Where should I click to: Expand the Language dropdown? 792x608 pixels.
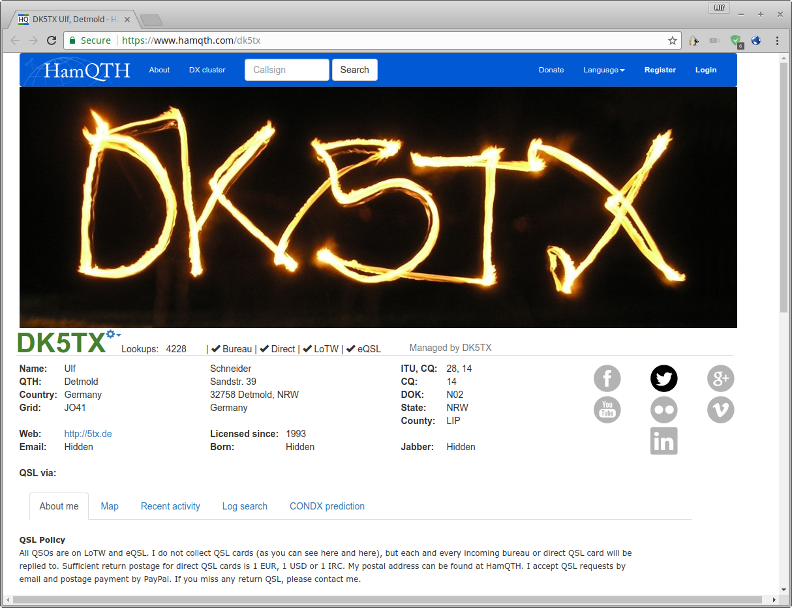pyautogui.click(x=603, y=70)
